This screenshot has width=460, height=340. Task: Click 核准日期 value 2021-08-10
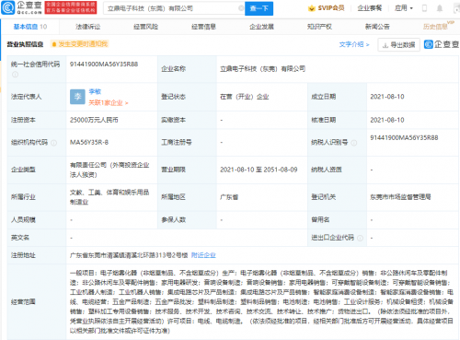(x=387, y=120)
